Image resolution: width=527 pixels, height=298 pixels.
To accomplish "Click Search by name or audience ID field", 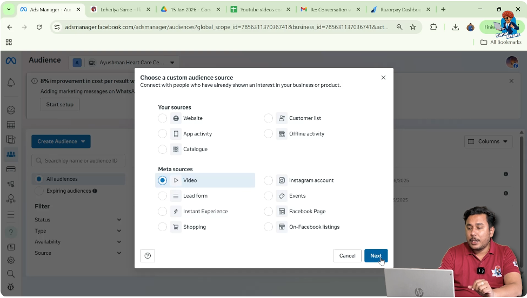I will (x=78, y=161).
